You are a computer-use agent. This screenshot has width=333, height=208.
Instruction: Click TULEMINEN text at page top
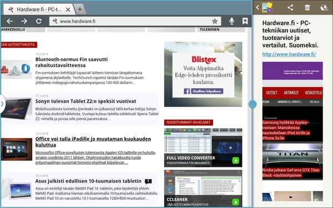(209, 29)
